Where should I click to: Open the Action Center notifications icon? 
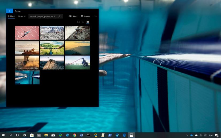[x=216, y=135]
